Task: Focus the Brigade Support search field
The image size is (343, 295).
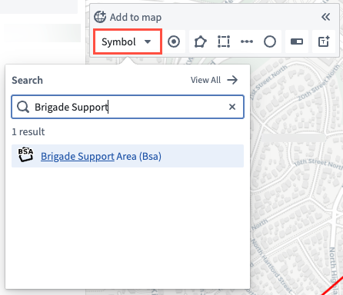Action: click(128, 107)
